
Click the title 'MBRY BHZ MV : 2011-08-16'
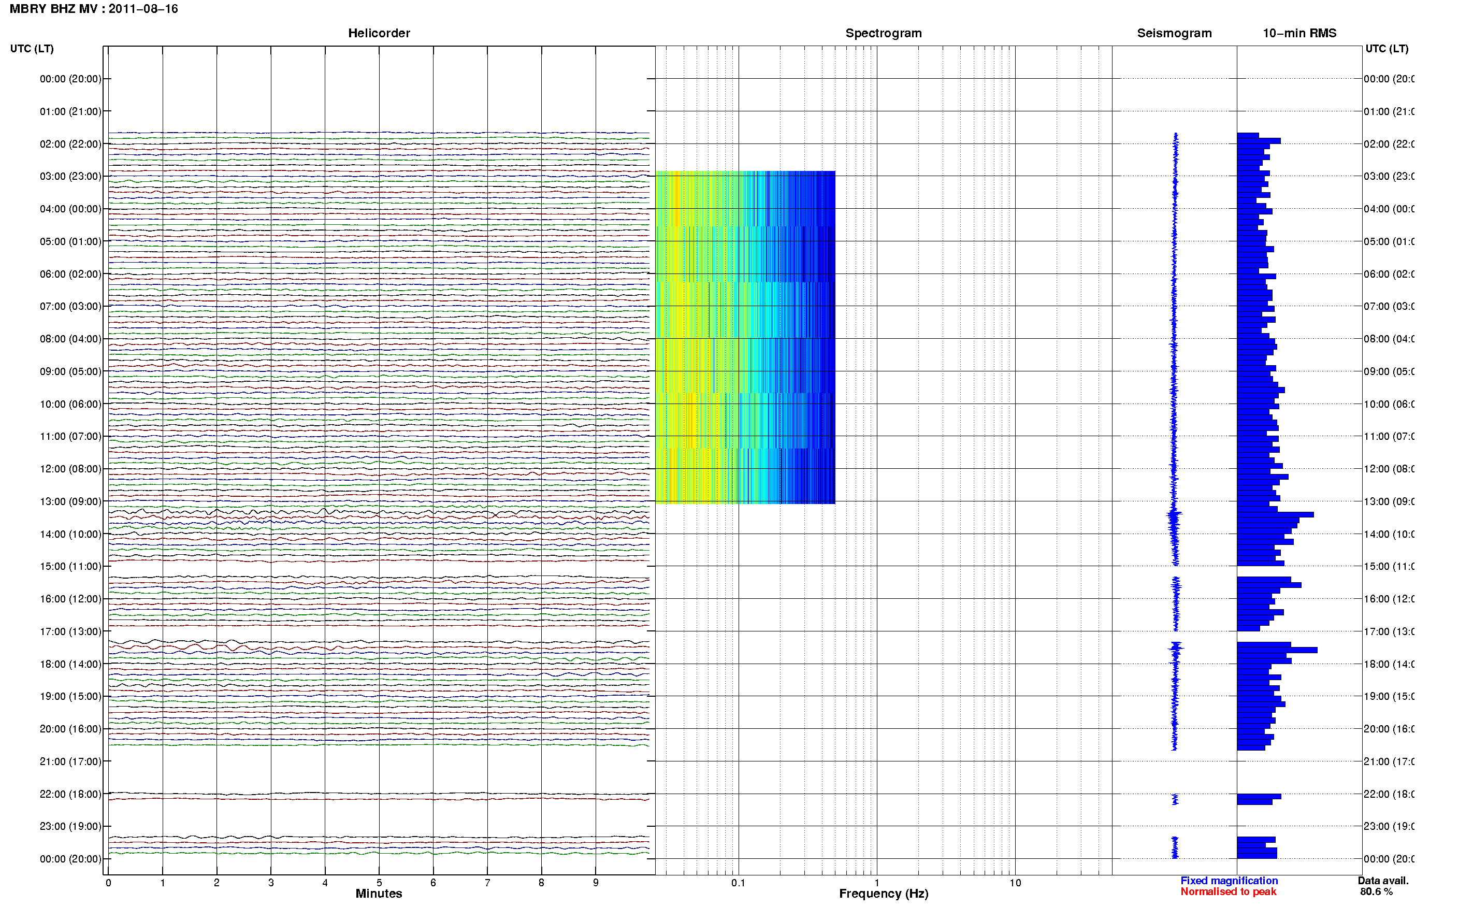94,9
